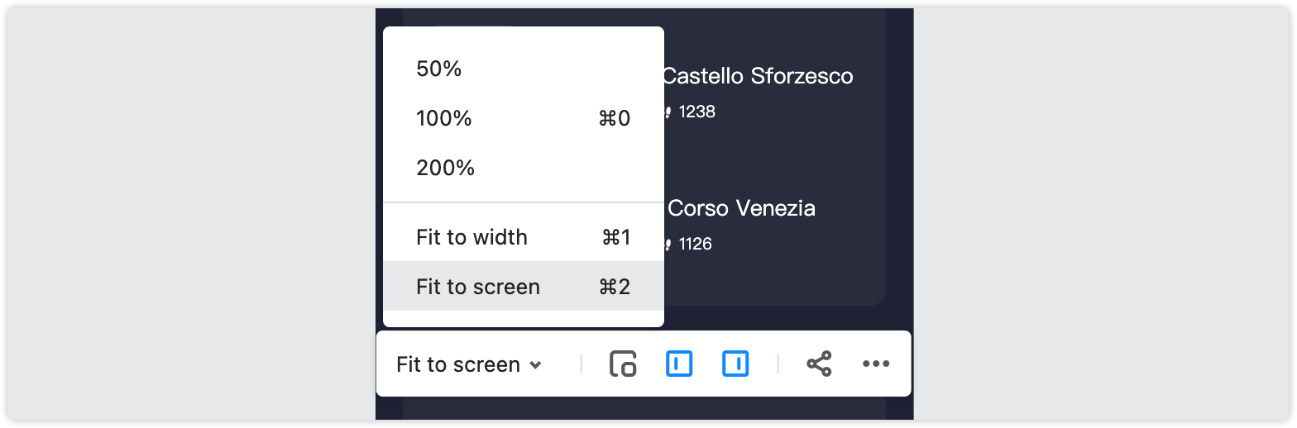Choose the 100% zoom level
This screenshot has width=1297, height=428.
(523, 118)
